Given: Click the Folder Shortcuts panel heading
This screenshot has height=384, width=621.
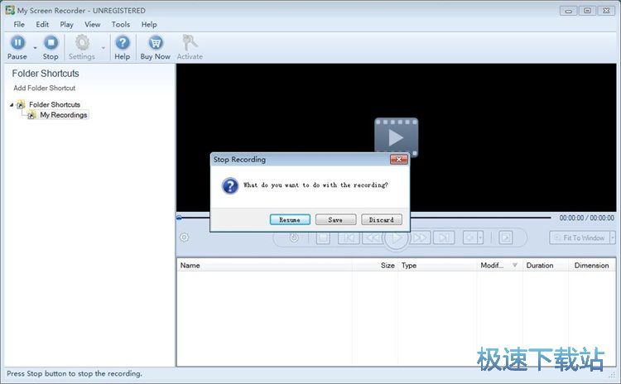Looking at the screenshot, I should click(46, 73).
